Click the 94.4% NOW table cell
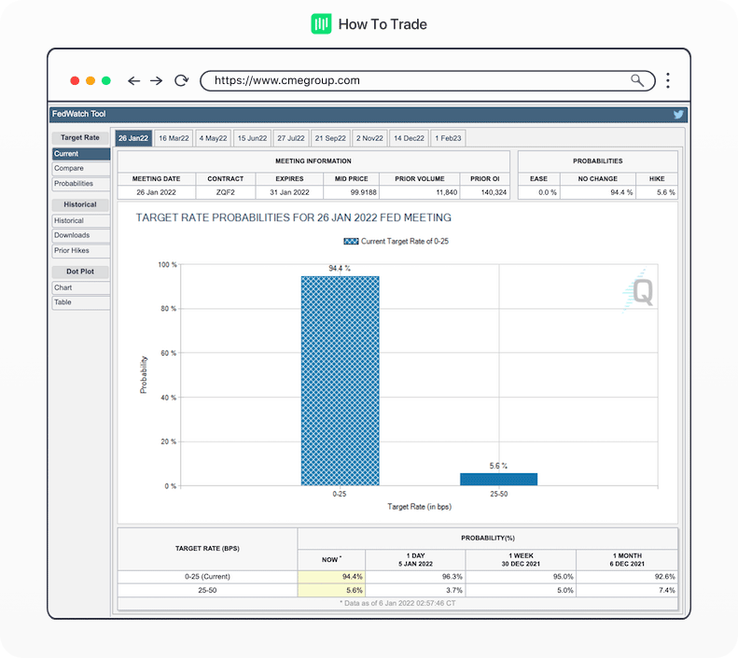The width and height of the screenshot is (738, 658). click(331, 577)
